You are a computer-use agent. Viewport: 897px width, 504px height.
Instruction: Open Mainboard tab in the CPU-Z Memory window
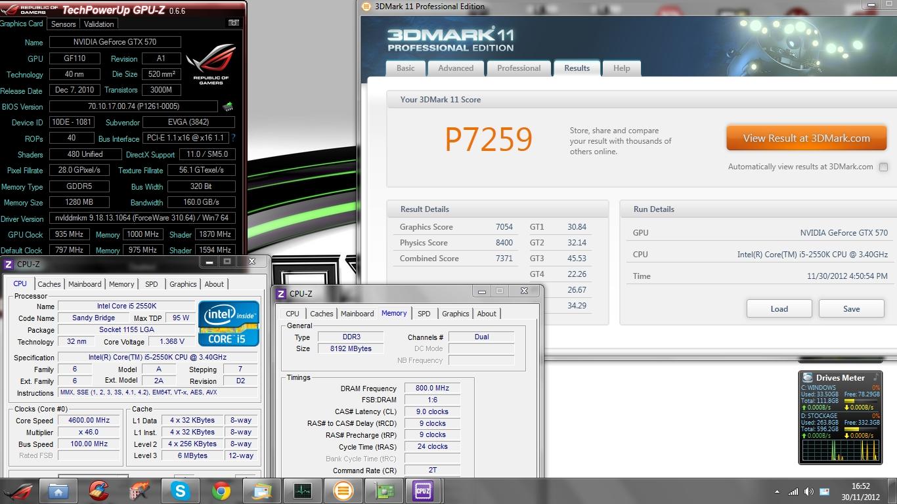click(x=357, y=314)
